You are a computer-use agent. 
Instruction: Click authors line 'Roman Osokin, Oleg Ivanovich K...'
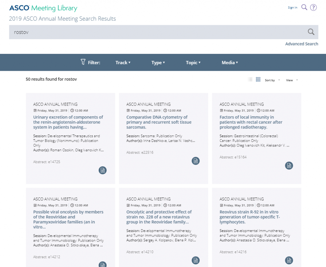(68, 150)
